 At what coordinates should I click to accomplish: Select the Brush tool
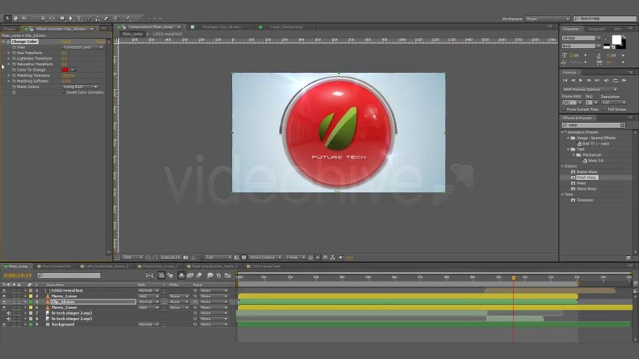pyautogui.click(x=90, y=18)
